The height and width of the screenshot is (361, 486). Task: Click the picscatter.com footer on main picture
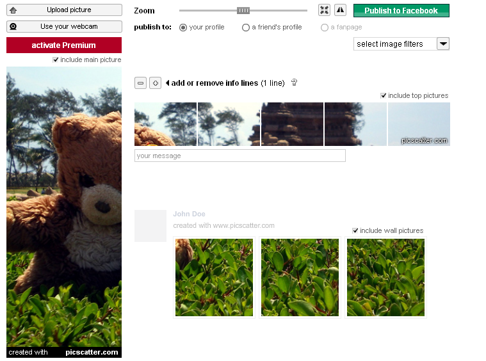[92, 352]
